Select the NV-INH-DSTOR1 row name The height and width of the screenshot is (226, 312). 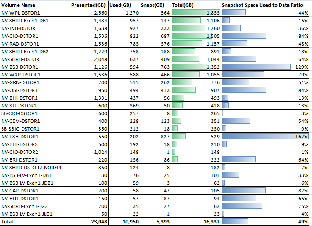point(35,28)
